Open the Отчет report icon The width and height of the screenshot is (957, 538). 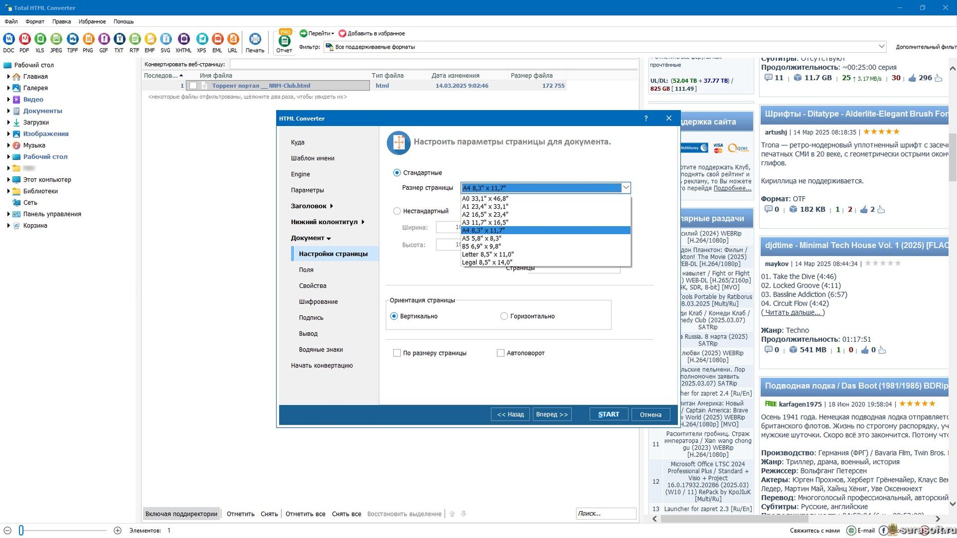[285, 41]
